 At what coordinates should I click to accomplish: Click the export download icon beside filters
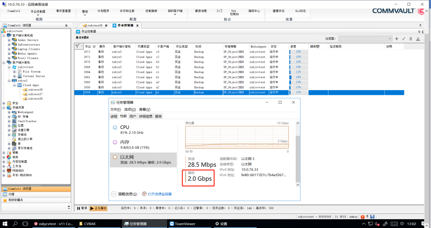click(x=418, y=39)
